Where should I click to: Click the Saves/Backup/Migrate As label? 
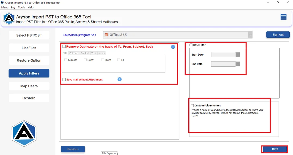[x=79, y=35]
